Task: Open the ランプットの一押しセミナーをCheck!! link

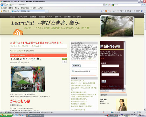Action: [x=26, y=46]
